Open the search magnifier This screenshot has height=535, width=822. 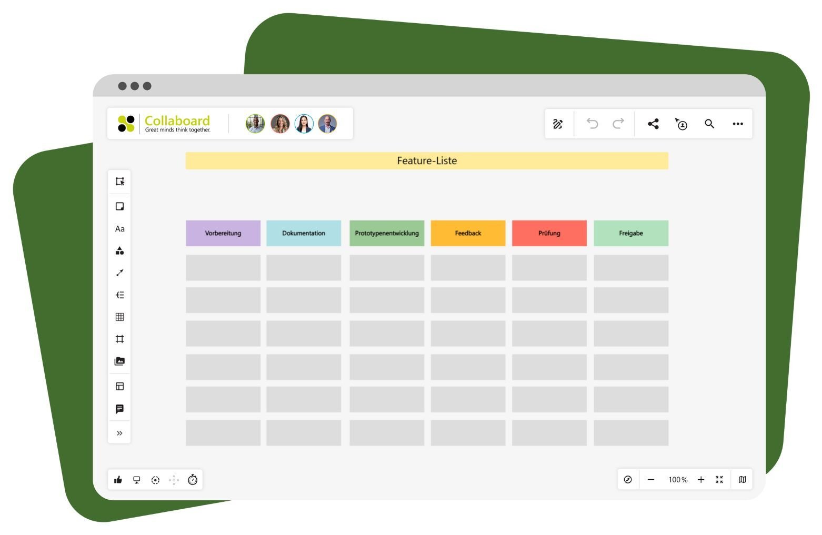(709, 124)
